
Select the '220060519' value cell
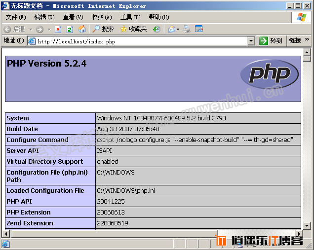(198, 223)
